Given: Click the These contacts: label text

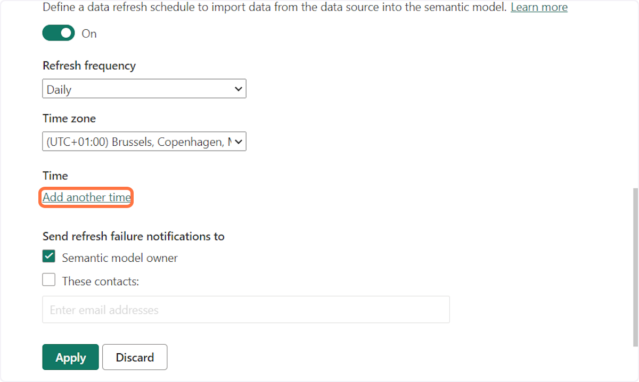Looking at the screenshot, I should 101,281.
